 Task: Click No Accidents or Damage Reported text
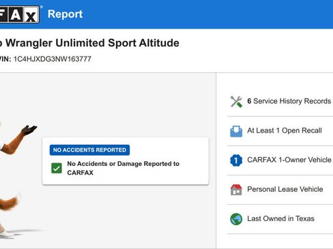pyautogui.click(x=123, y=168)
